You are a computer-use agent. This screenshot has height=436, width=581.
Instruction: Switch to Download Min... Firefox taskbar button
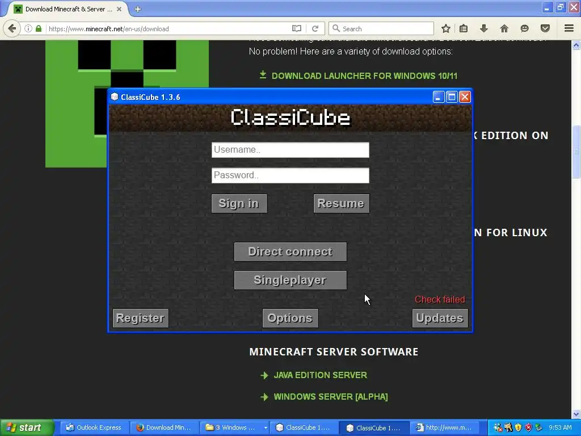point(164,427)
